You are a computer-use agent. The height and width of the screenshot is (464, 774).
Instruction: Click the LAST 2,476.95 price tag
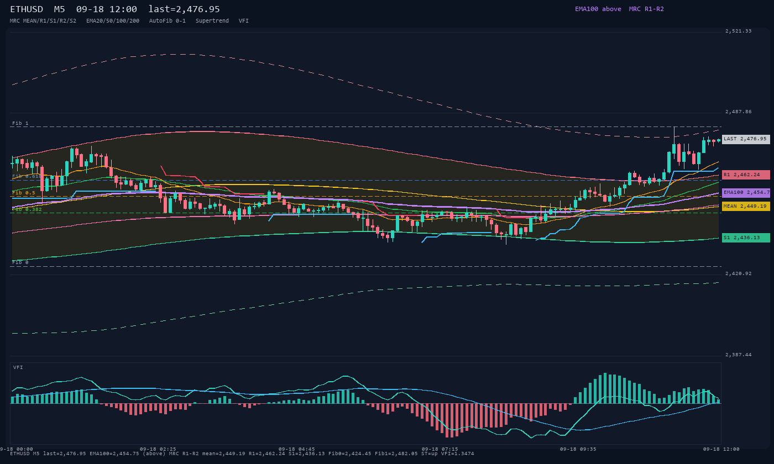[x=746, y=139]
